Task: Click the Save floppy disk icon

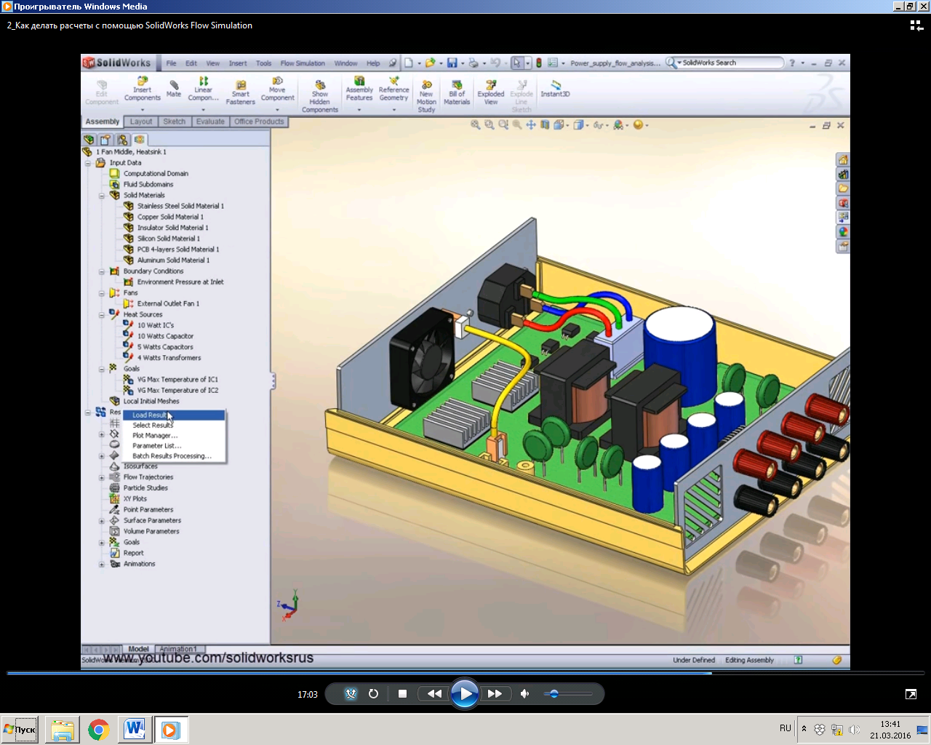Action: click(452, 63)
